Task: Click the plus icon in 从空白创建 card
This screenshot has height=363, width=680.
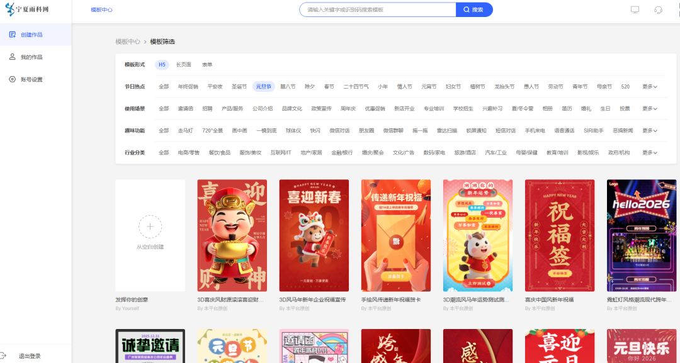Action: click(x=150, y=226)
